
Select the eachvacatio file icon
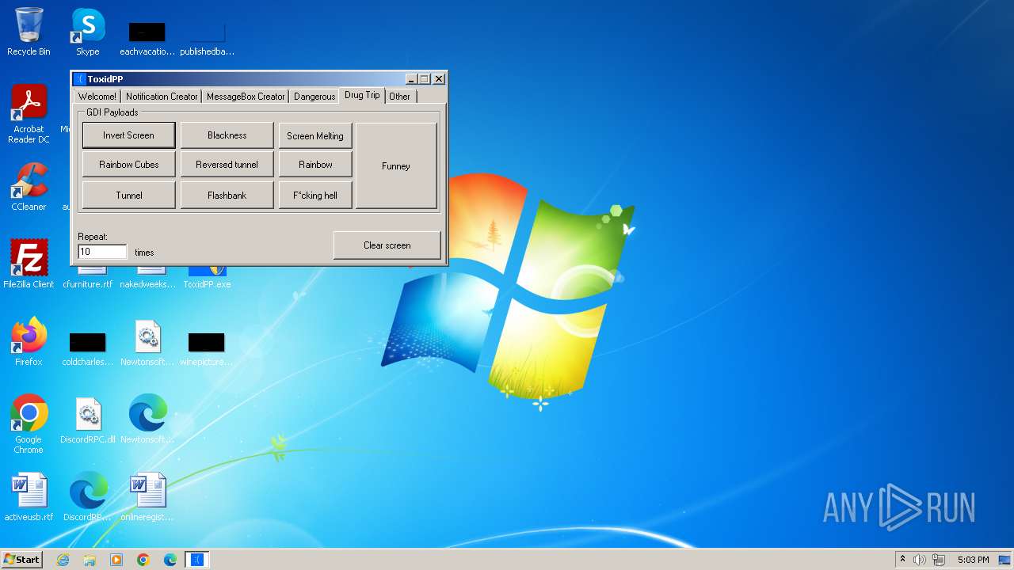147,38
